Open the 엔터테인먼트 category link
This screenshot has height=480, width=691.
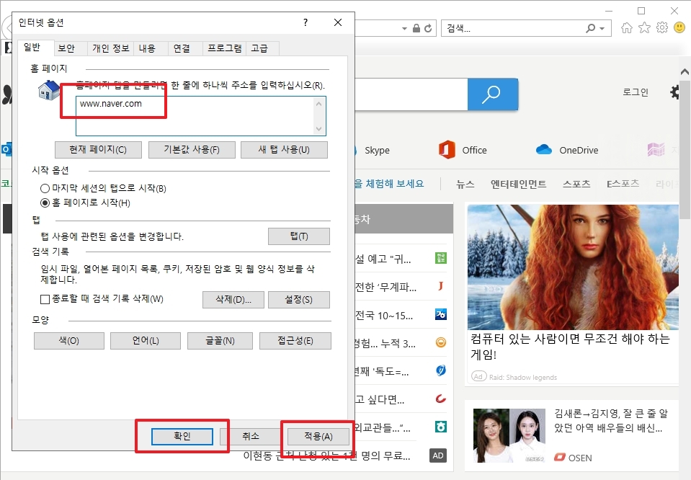[x=518, y=184]
